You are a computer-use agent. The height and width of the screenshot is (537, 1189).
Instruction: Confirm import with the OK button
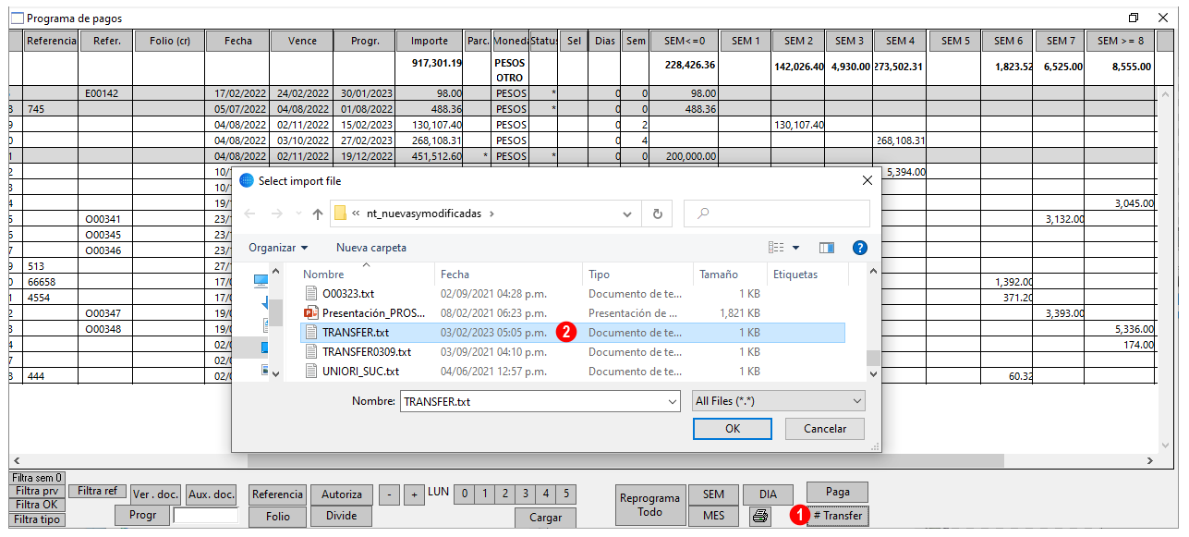pyautogui.click(x=733, y=429)
